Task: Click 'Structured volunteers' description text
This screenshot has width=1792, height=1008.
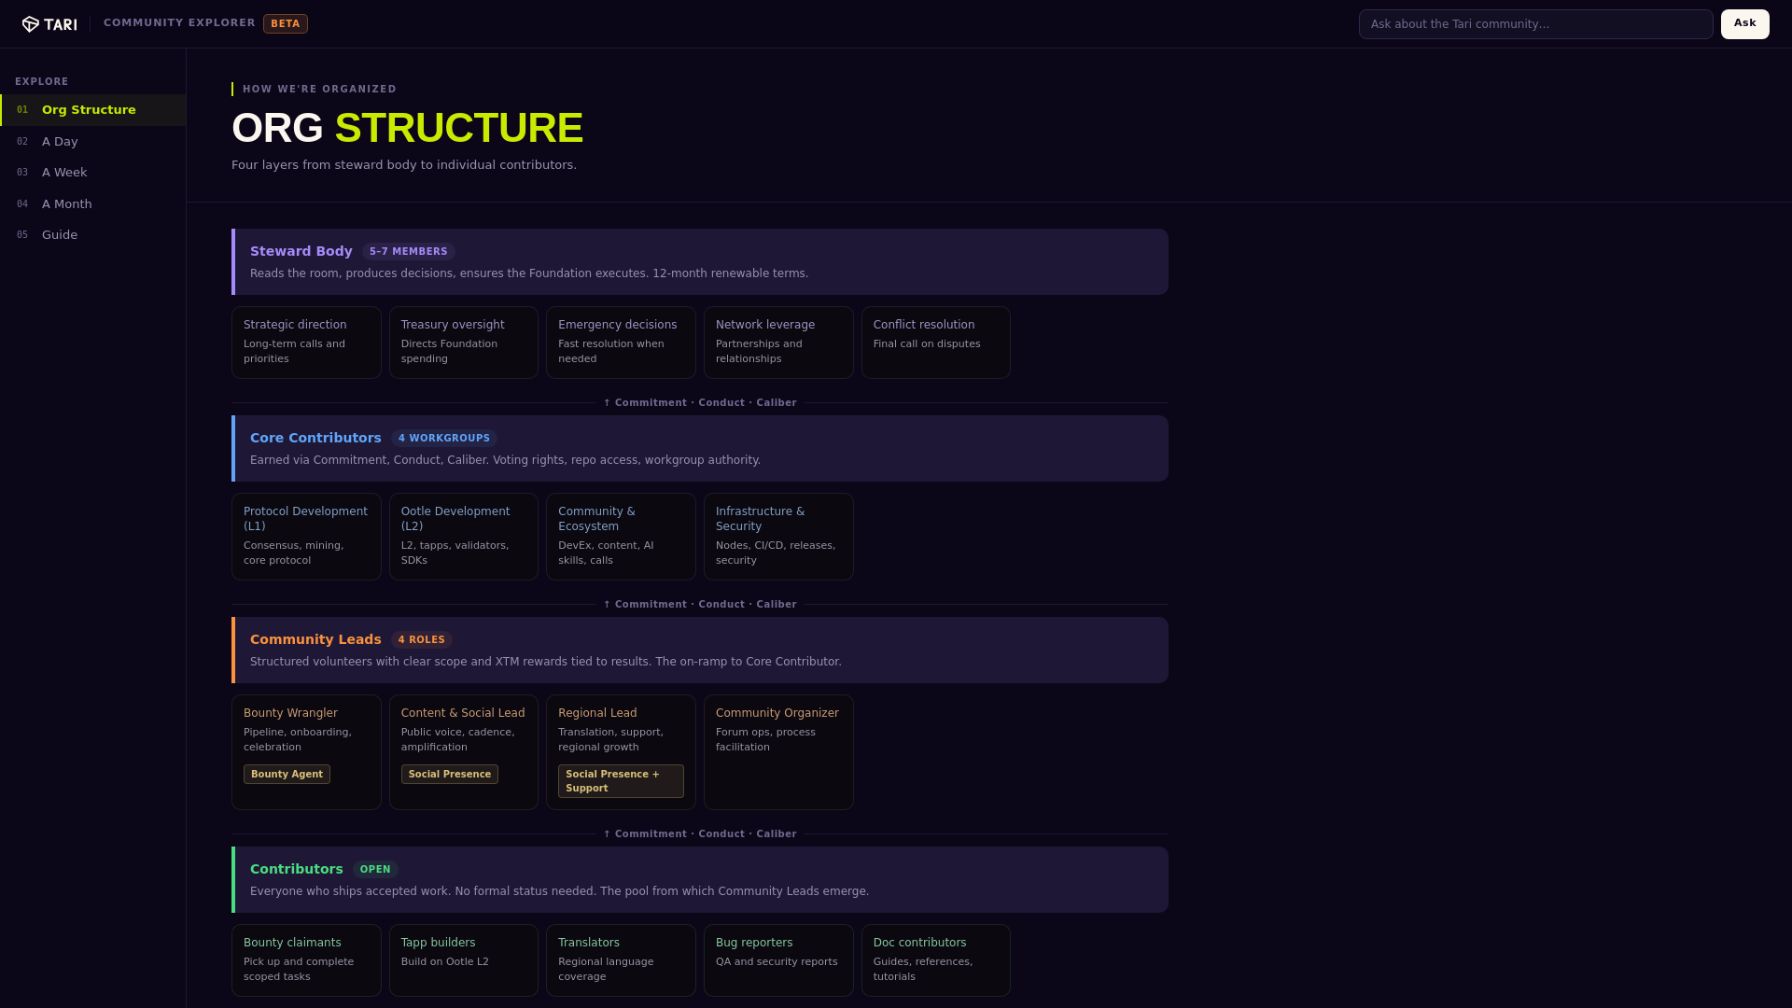Action: pos(546,662)
